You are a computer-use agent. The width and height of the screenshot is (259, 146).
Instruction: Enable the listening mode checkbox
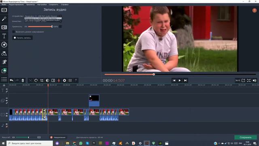pos(14,32)
